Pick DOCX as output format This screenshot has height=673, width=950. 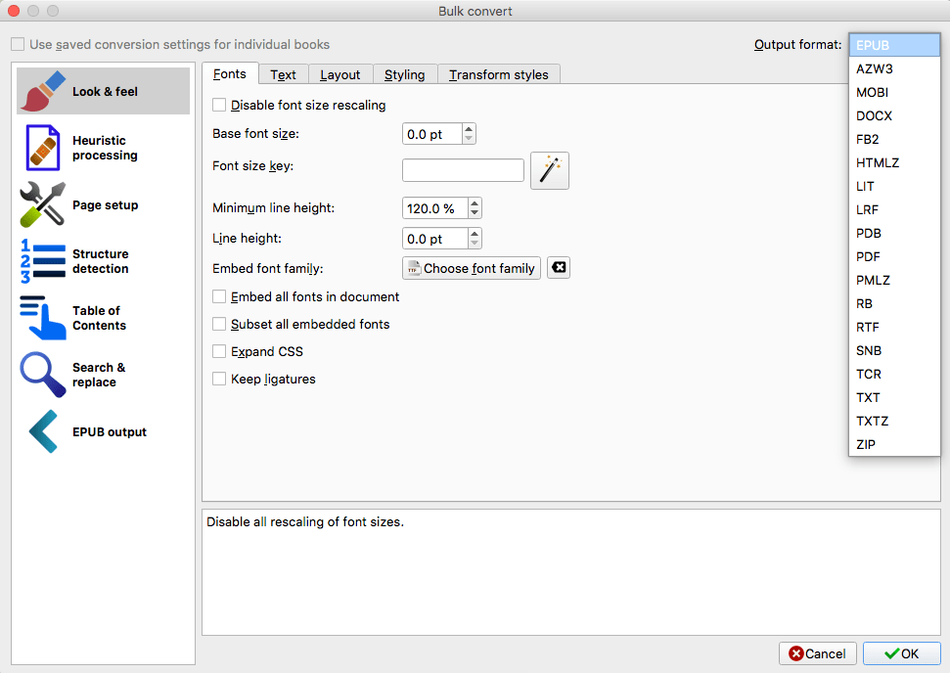874,115
